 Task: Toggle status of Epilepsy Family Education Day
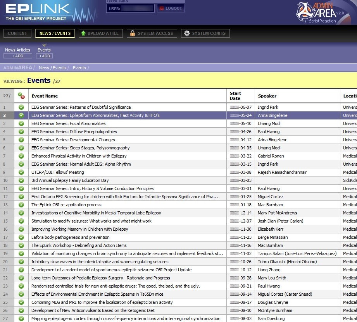(21, 180)
